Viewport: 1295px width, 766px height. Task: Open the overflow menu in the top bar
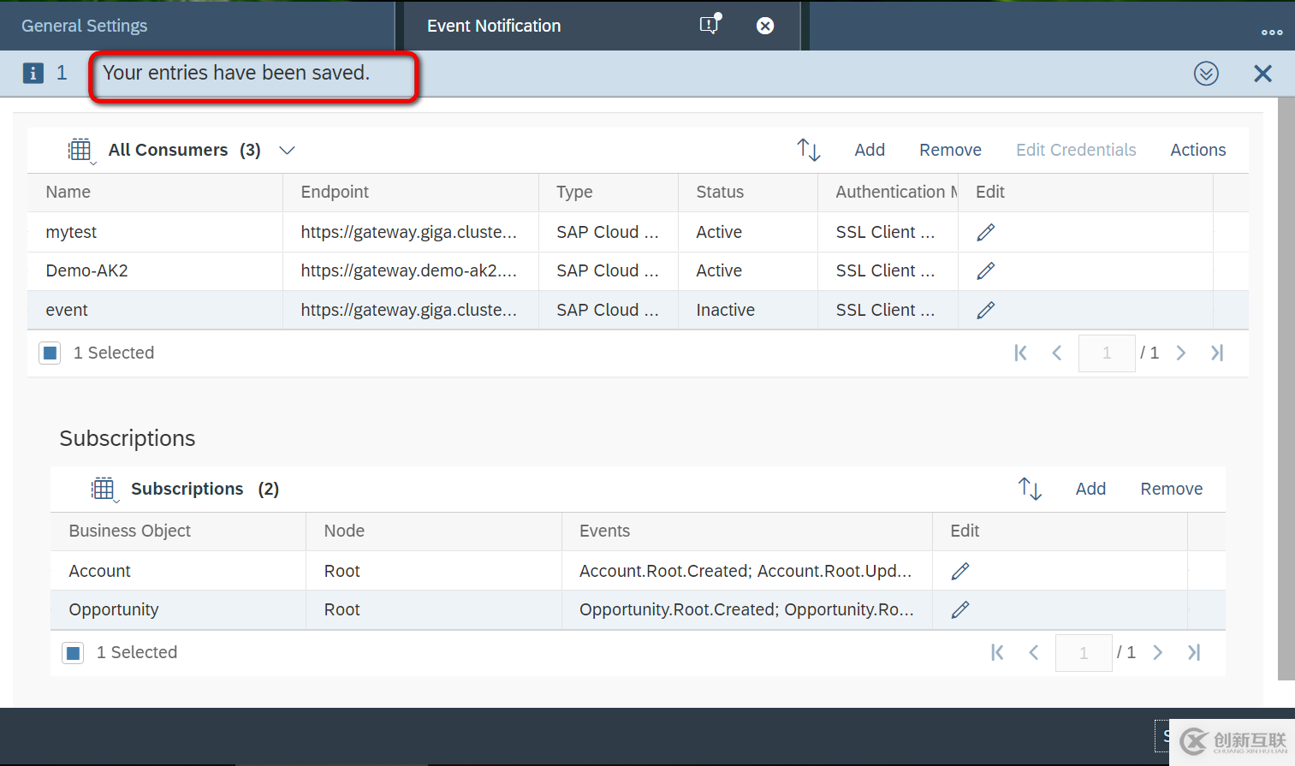tap(1272, 31)
